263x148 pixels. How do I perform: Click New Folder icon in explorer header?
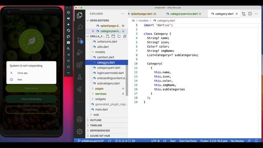point(113,36)
